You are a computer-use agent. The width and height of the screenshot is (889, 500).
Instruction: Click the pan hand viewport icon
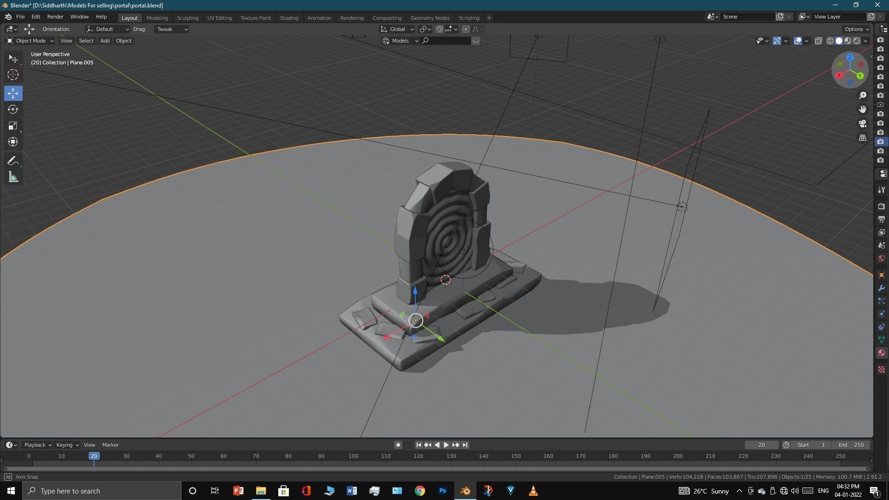point(863,109)
